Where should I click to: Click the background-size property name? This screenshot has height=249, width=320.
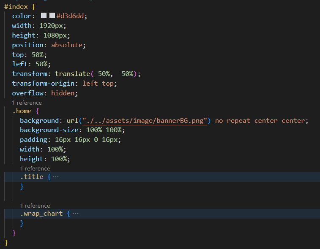pos(49,130)
